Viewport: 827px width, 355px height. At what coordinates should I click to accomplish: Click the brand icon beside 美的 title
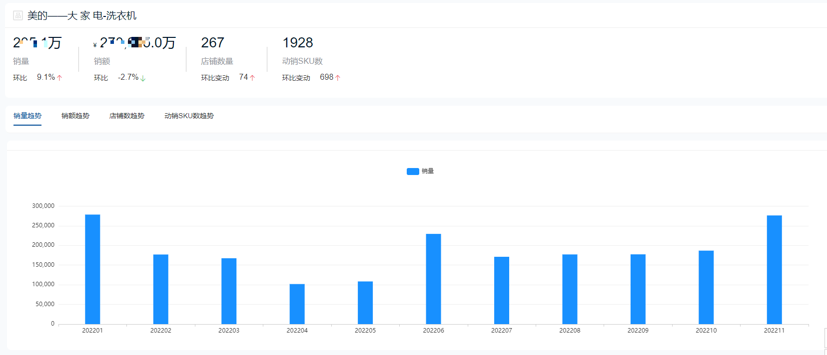click(18, 15)
